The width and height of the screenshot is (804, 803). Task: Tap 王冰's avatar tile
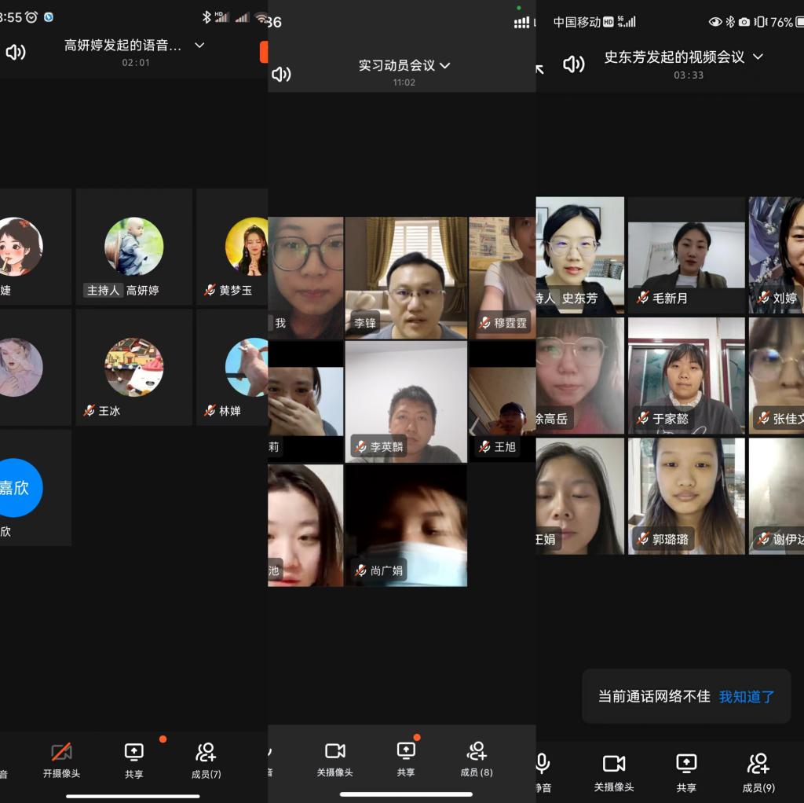[133, 367]
